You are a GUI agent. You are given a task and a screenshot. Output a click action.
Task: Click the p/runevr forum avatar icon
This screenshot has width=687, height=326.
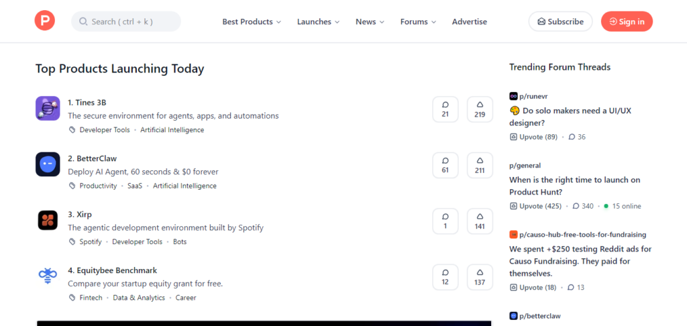513,97
